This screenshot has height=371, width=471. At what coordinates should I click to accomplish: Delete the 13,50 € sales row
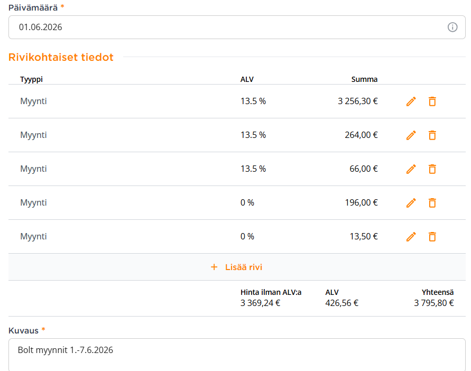click(x=432, y=237)
